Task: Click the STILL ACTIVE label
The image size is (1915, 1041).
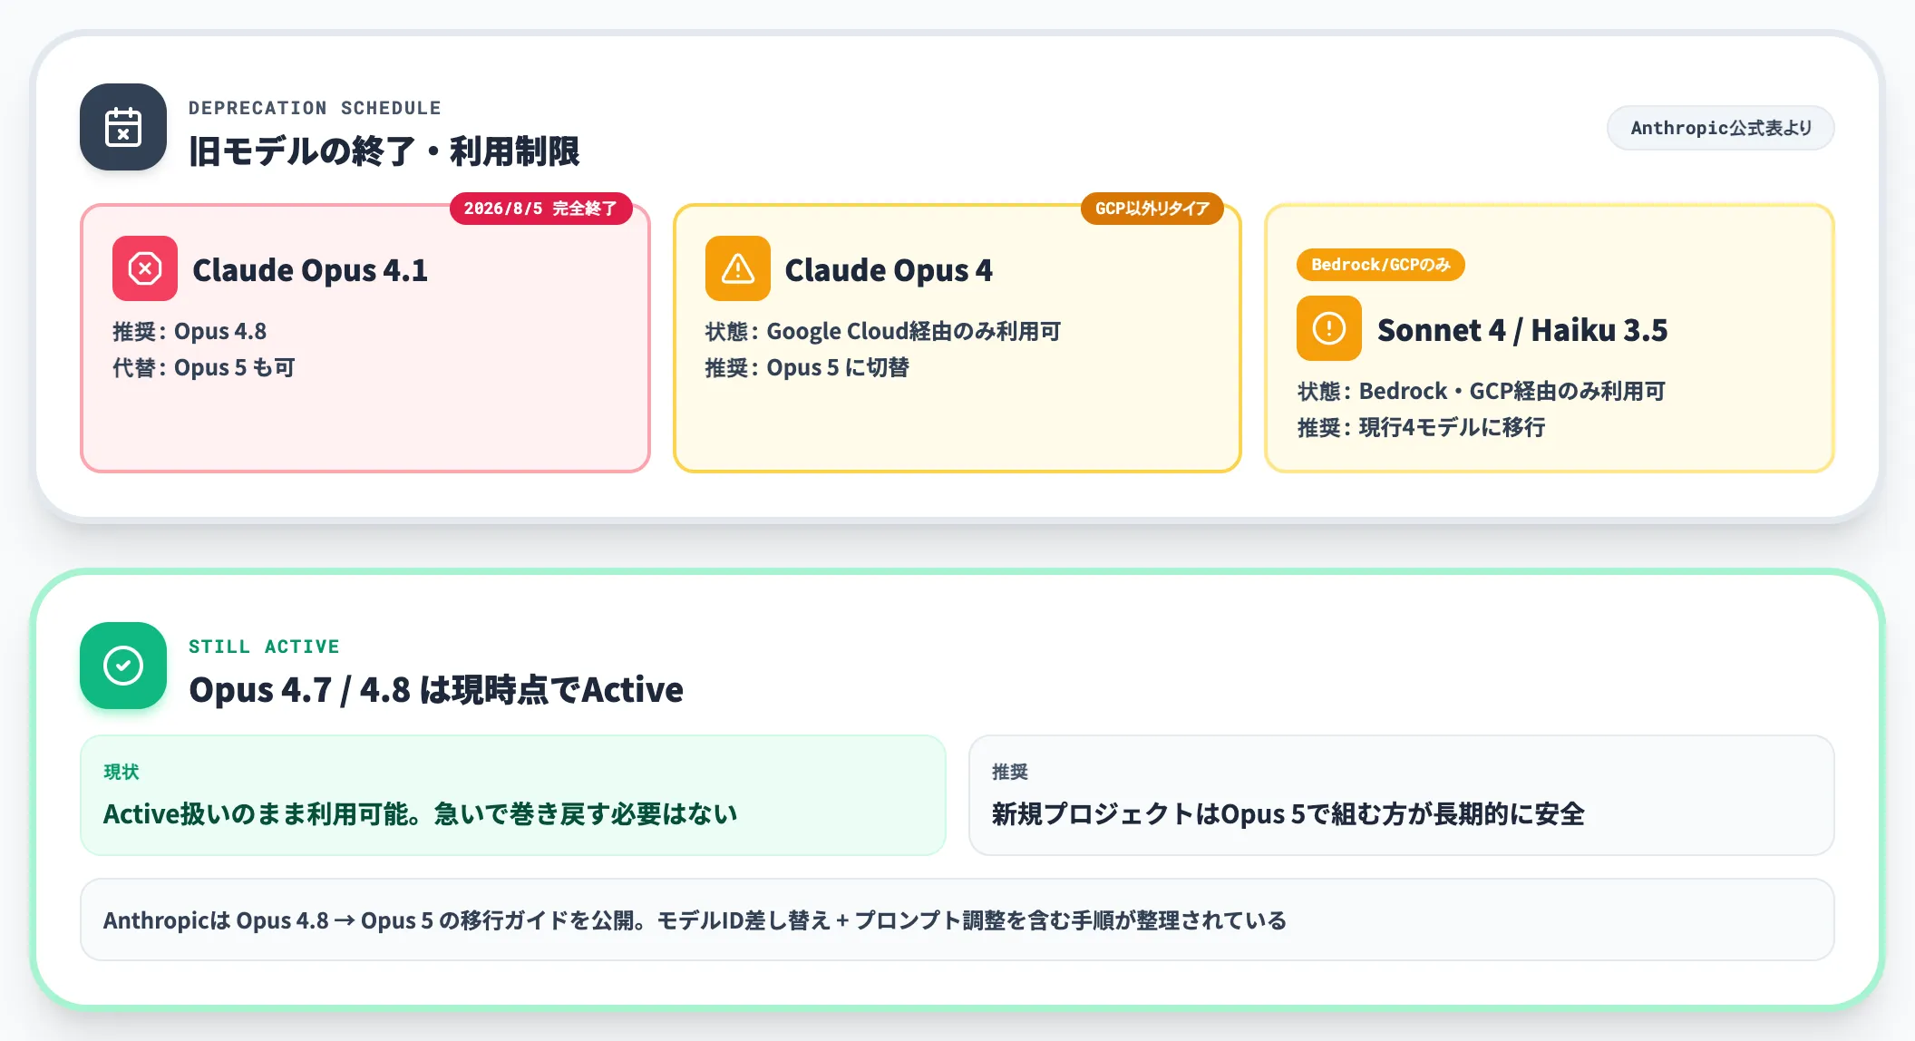Action: (x=264, y=647)
